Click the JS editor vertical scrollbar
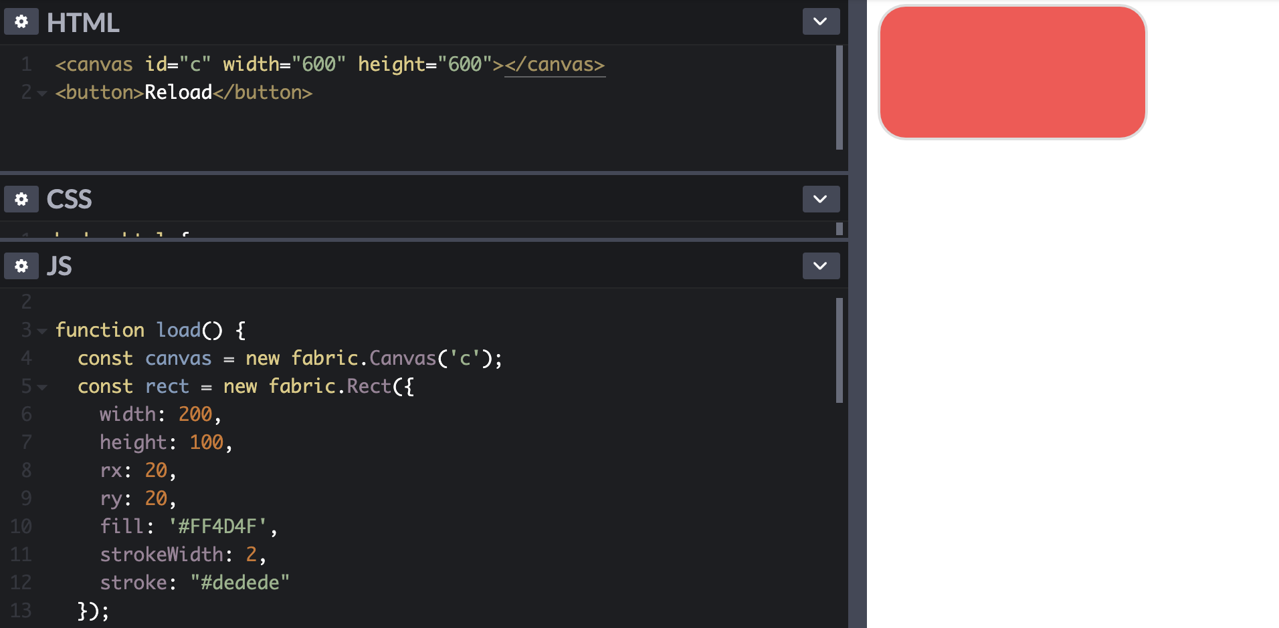The height and width of the screenshot is (628, 1279). coord(839,351)
